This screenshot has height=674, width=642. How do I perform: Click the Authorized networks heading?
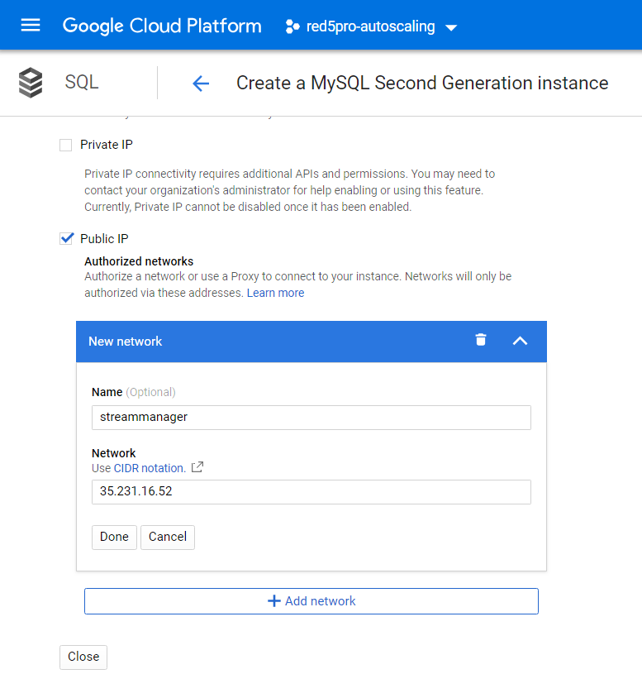(x=139, y=261)
